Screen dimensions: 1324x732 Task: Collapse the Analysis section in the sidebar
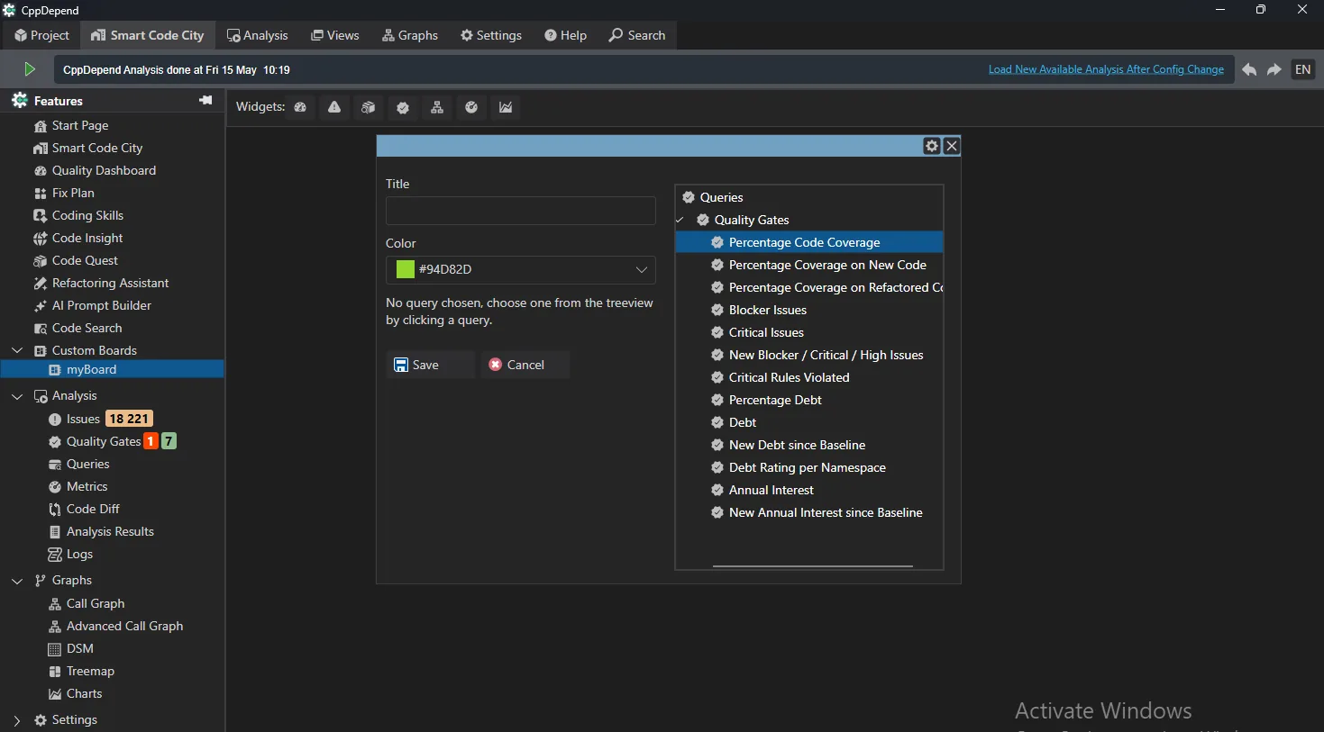(17, 395)
